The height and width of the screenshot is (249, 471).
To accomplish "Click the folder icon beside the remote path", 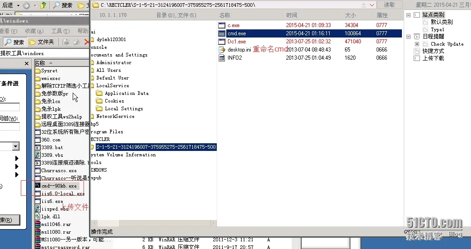I will [x=95, y=5].
